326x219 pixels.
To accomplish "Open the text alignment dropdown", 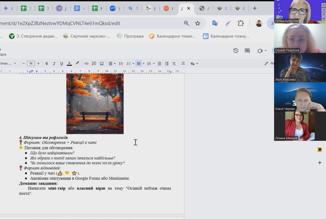I will pos(112,64).
